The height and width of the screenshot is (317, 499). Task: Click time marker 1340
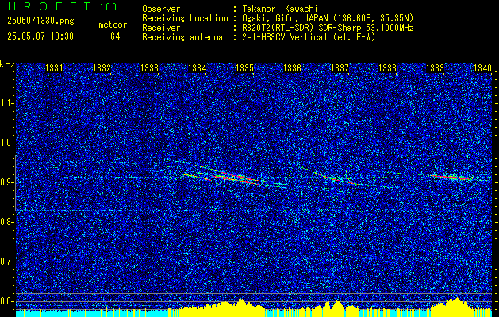tap(483, 67)
